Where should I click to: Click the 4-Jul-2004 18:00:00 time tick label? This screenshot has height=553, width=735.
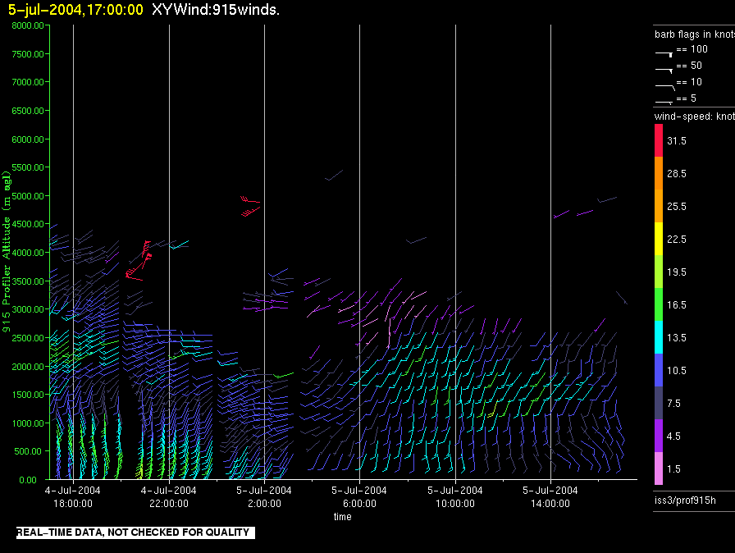[x=73, y=496]
